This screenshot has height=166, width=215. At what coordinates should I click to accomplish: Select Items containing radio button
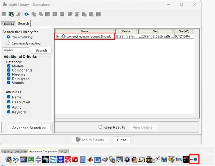[x=8, y=37]
